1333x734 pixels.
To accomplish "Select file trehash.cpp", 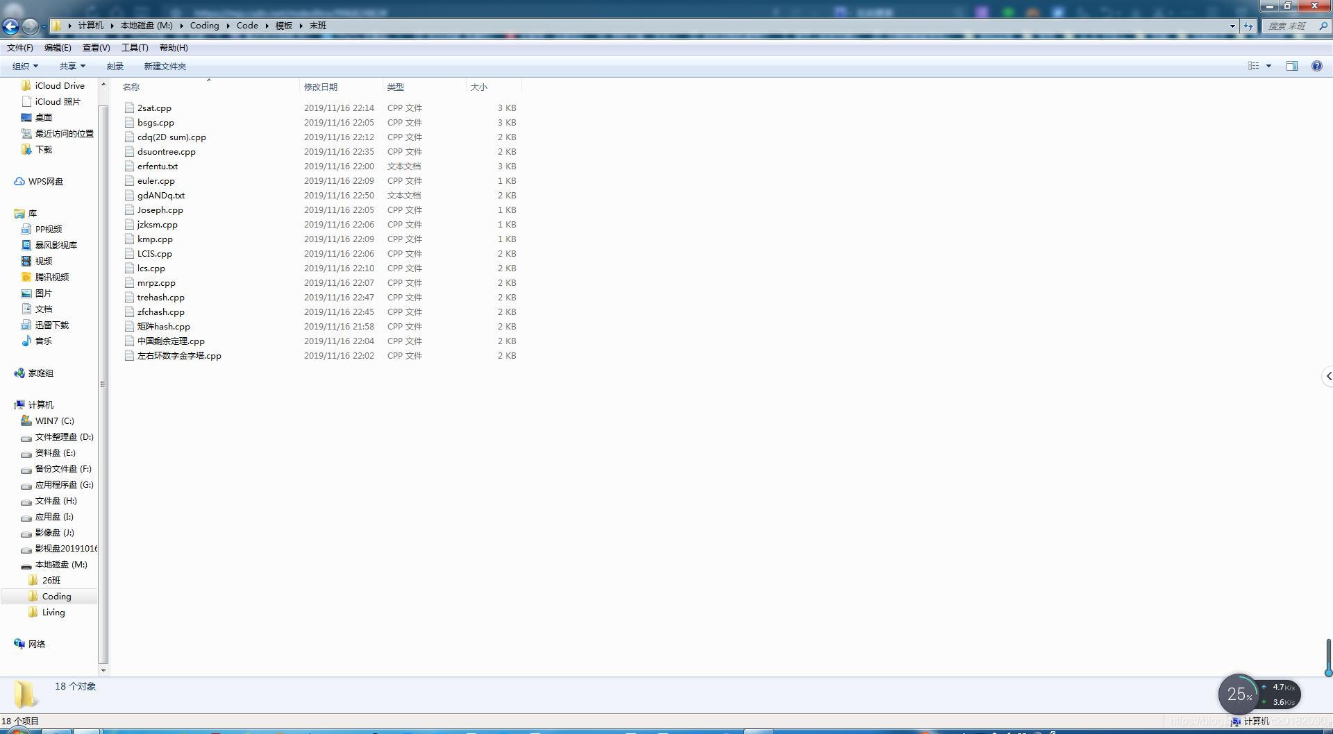I will (161, 297).
